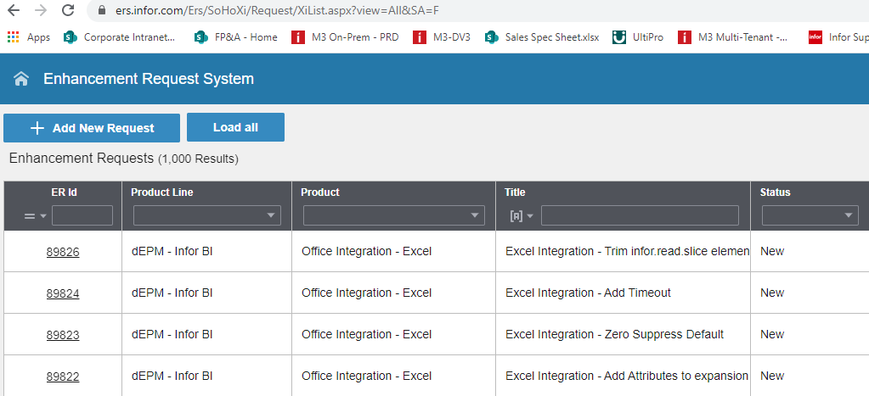Click the Load all button

pyautogui.click(x=235, y=127)
